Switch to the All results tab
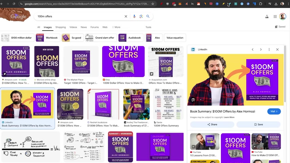 tap(39, 27)
